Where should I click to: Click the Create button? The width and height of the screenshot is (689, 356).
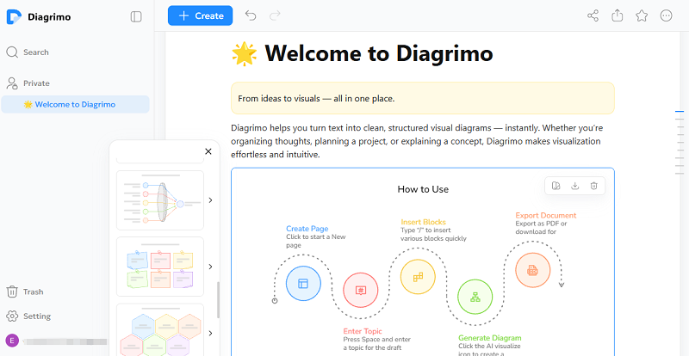[200, 15]
